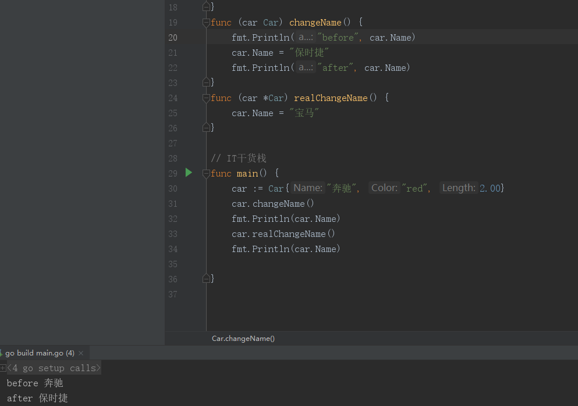This screenshot has width=578, height=406.
Task: Click the 2.00 value on line 30
Action: point(490,188)
